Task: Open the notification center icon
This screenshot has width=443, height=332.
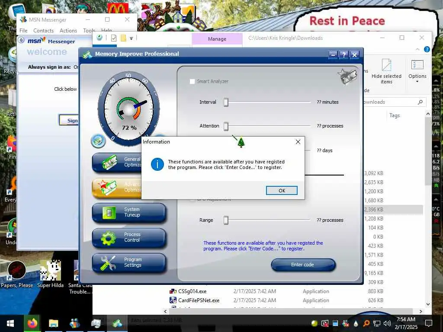Action: (x=429, y=323)
